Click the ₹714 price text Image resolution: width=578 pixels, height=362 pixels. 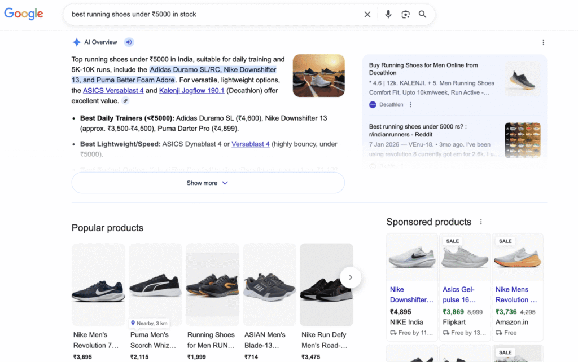[x=251, y=357]
